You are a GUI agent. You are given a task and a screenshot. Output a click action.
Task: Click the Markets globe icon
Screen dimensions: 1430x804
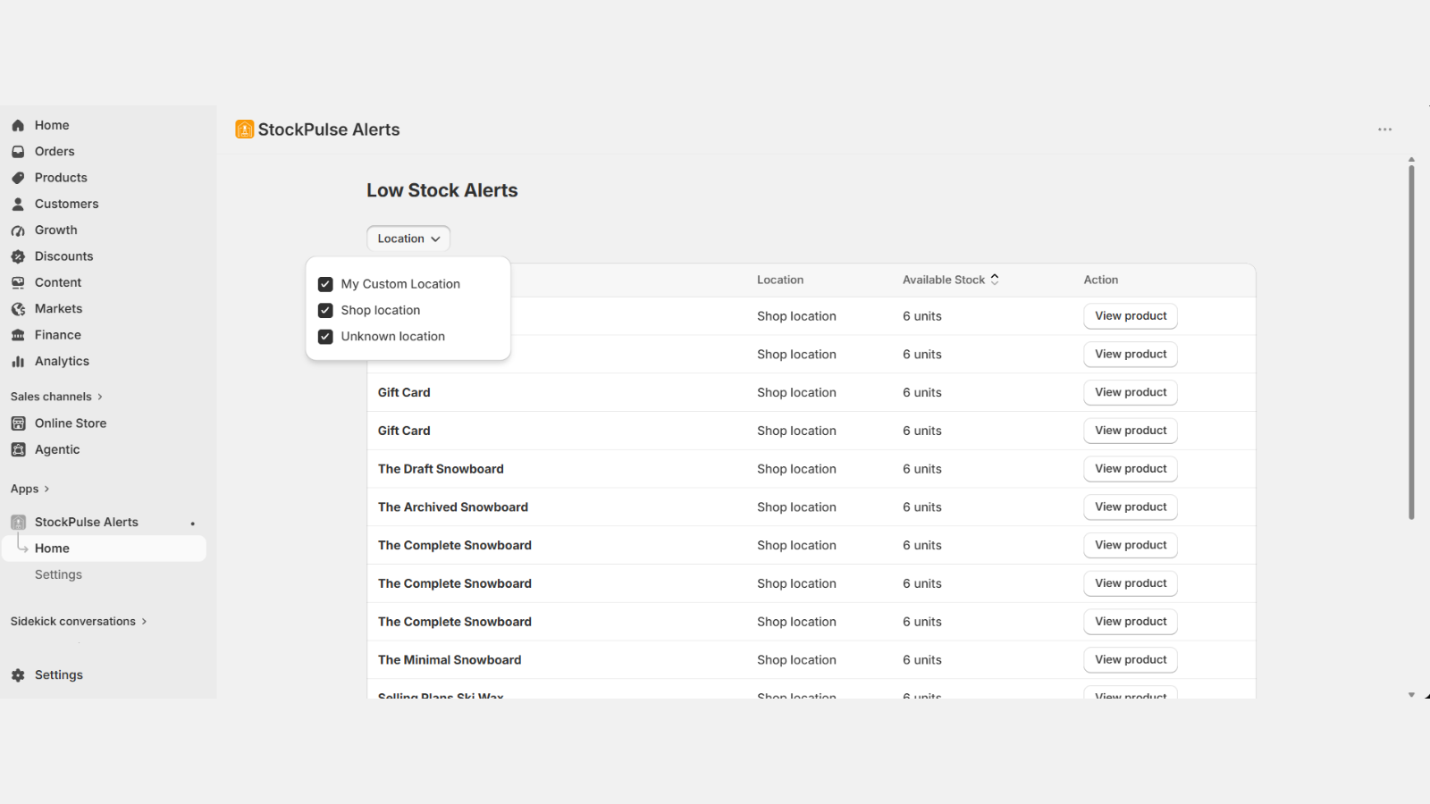tap(18, 309)
